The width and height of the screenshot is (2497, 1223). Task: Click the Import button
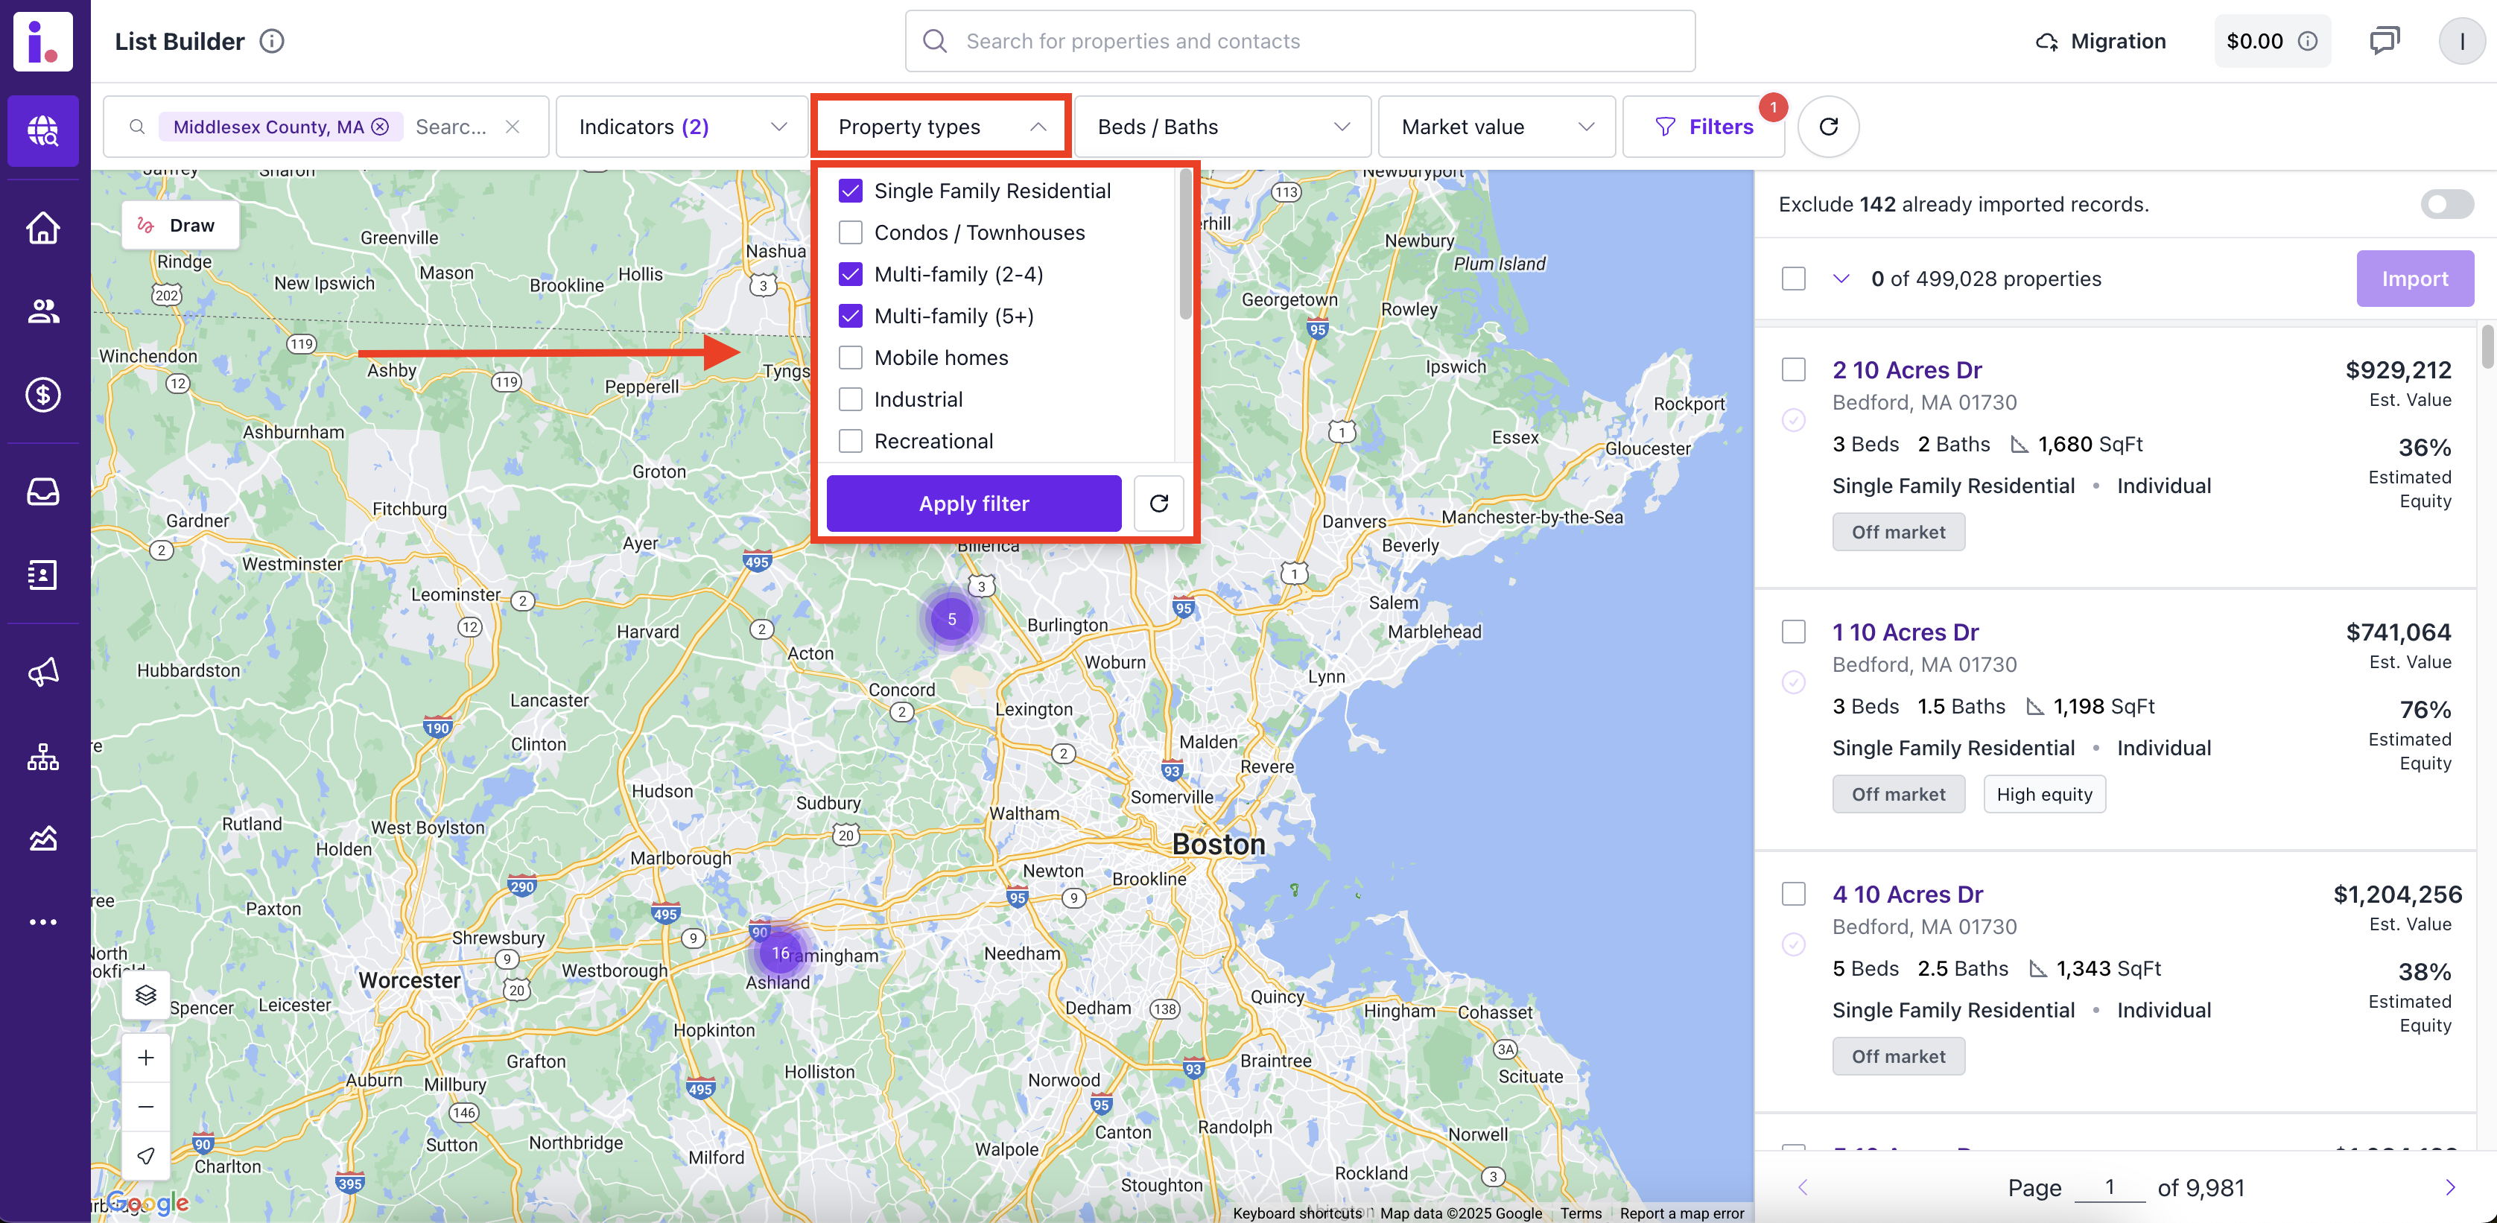[x=2414, y=279]
